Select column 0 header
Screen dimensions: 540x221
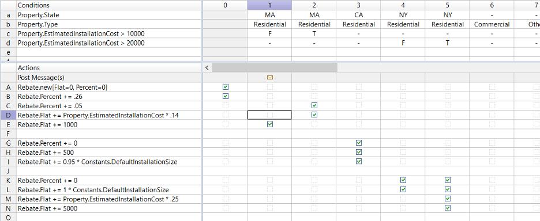[x=225, y=5]
